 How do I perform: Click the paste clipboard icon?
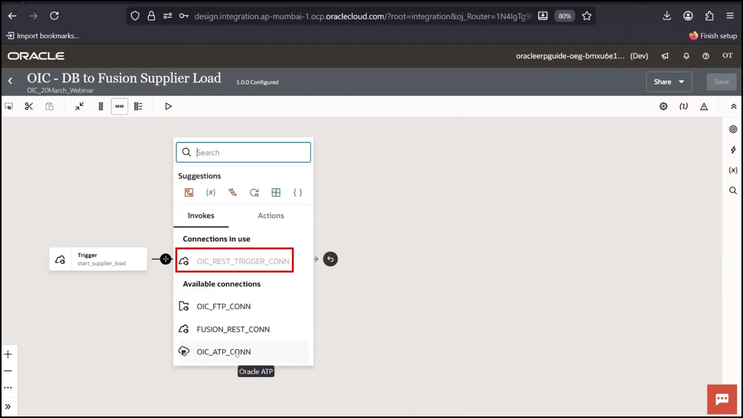coord(49,106)
